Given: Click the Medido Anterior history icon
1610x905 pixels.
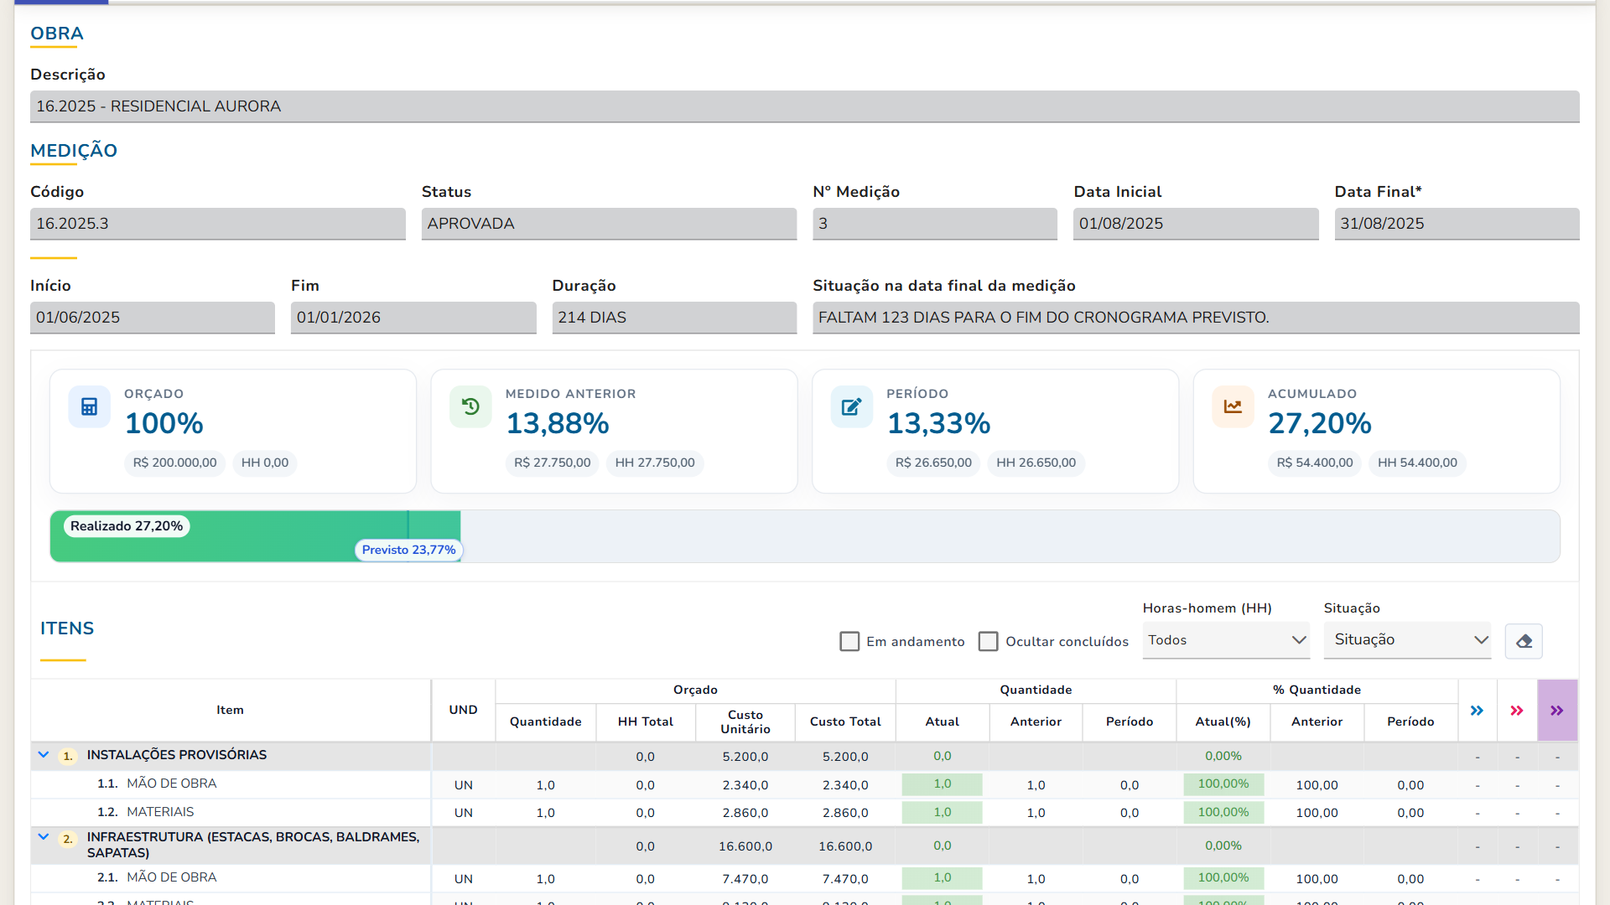Looking at the screenshot, I should pos(470,407).
